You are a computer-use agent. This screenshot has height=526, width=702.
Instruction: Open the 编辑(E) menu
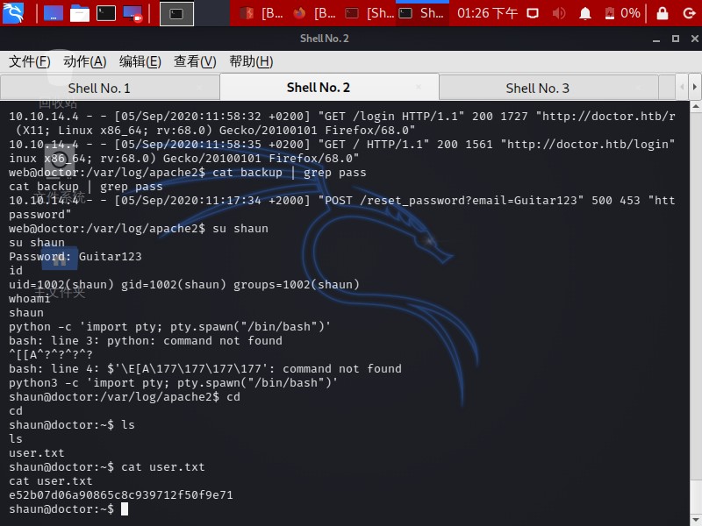point(140,61)
